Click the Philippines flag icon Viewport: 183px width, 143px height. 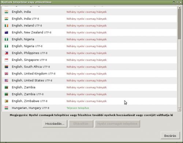(x=6, y=53)
